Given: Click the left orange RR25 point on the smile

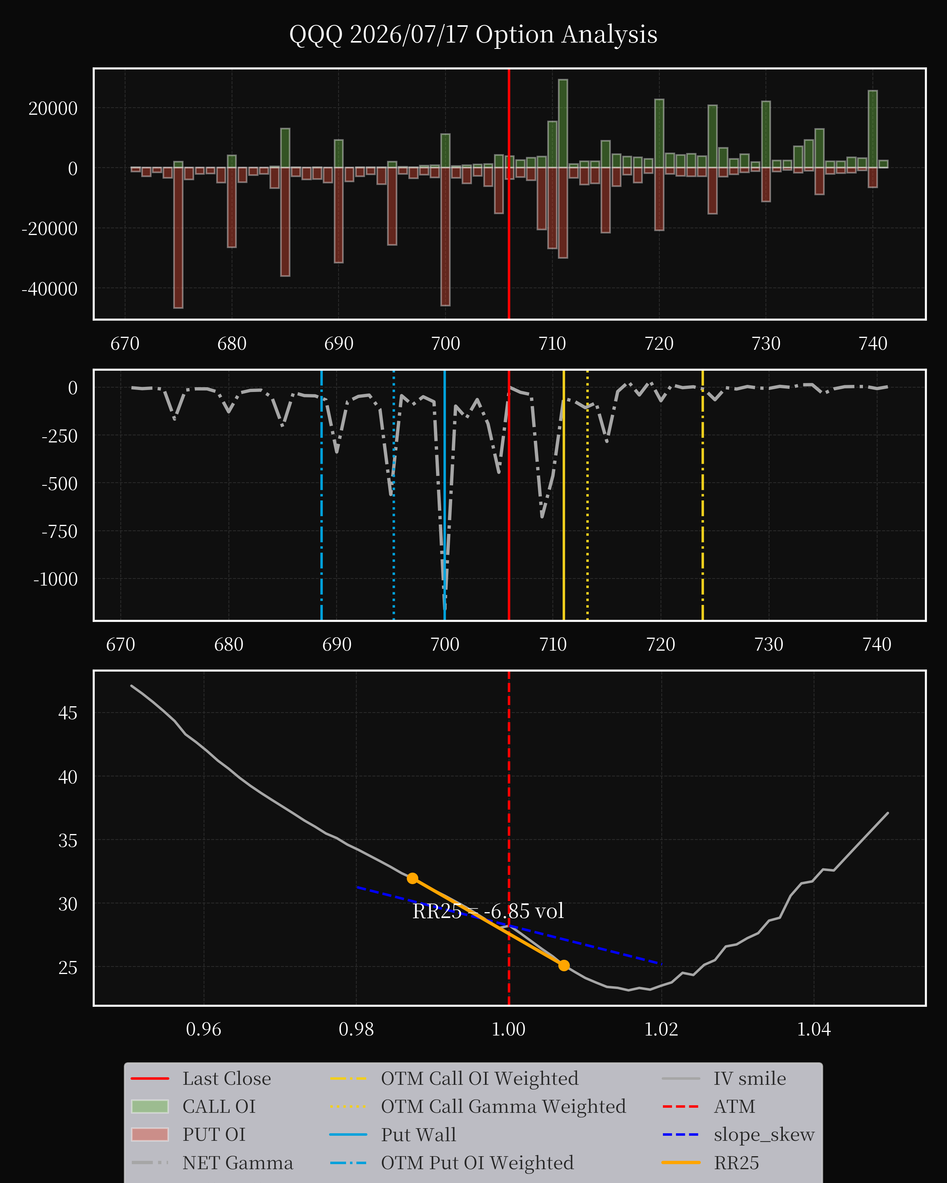Looking at the screenshot, I should 413,879.
